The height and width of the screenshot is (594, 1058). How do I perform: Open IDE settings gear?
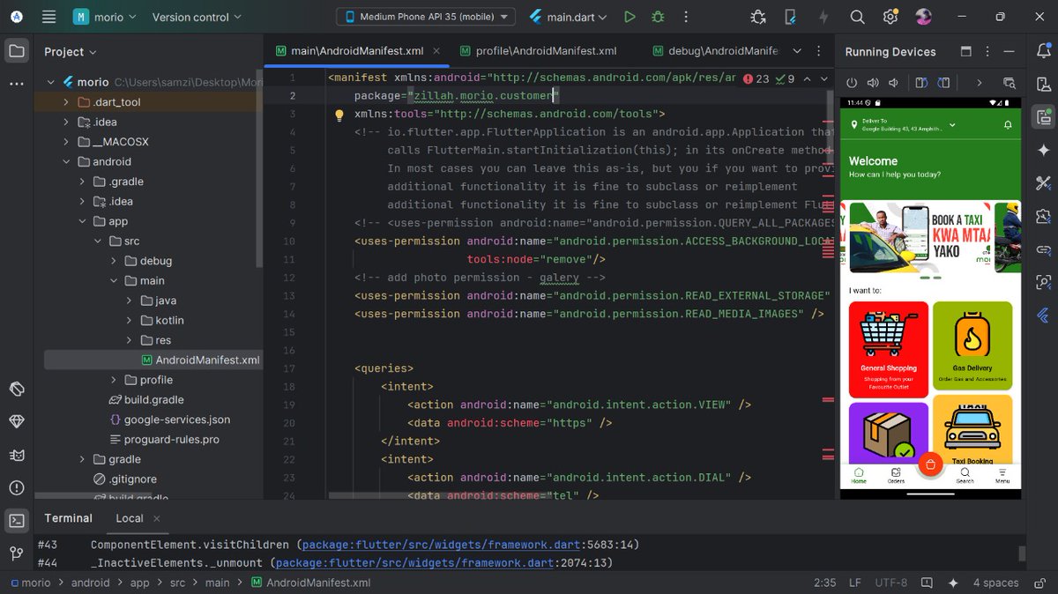pyautogui.click(x=890, y=17)
